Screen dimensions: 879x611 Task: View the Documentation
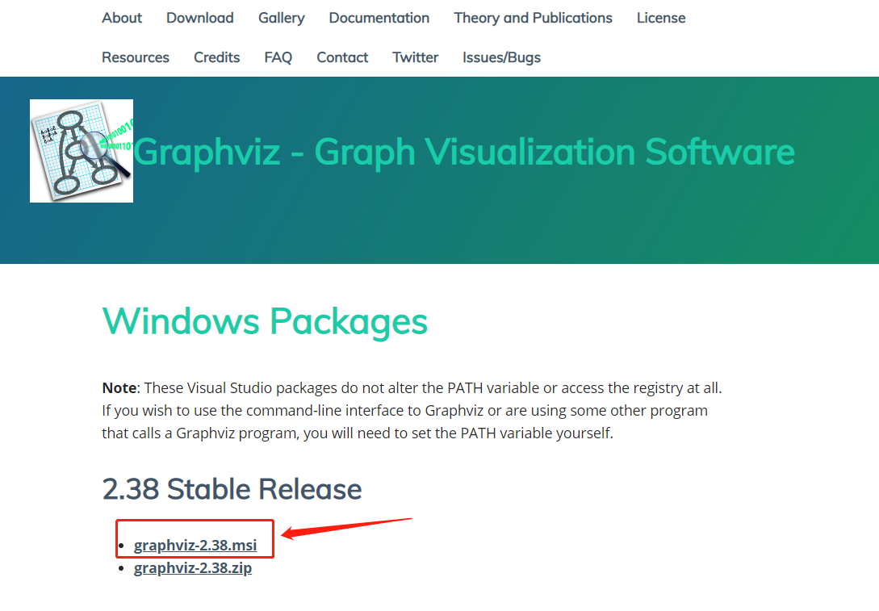(x=379, y=17)
